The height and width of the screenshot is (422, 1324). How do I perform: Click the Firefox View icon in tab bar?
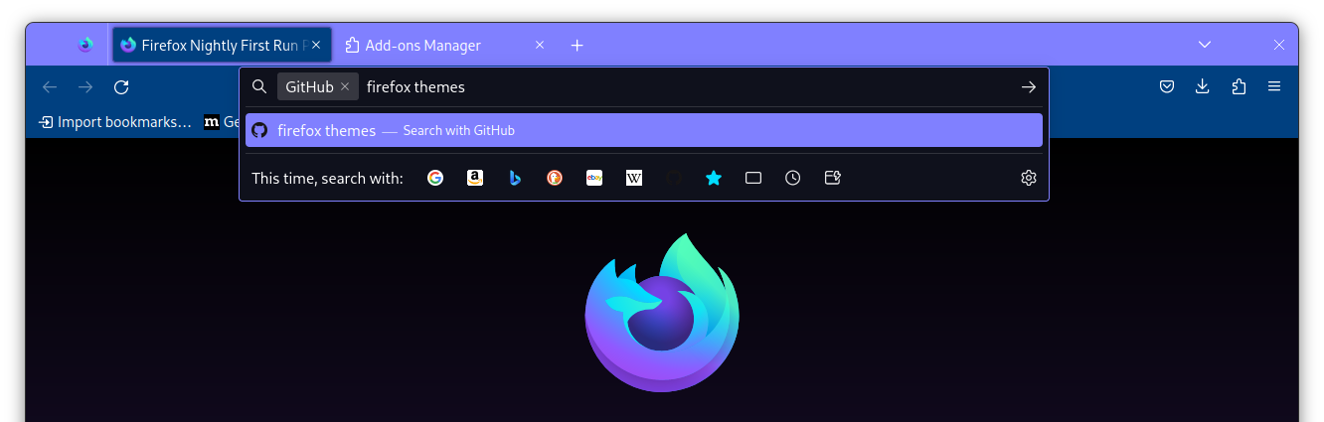click(85, 45)
